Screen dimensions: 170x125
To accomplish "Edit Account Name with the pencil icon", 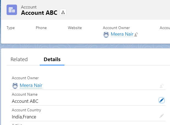I will (161, 100).
